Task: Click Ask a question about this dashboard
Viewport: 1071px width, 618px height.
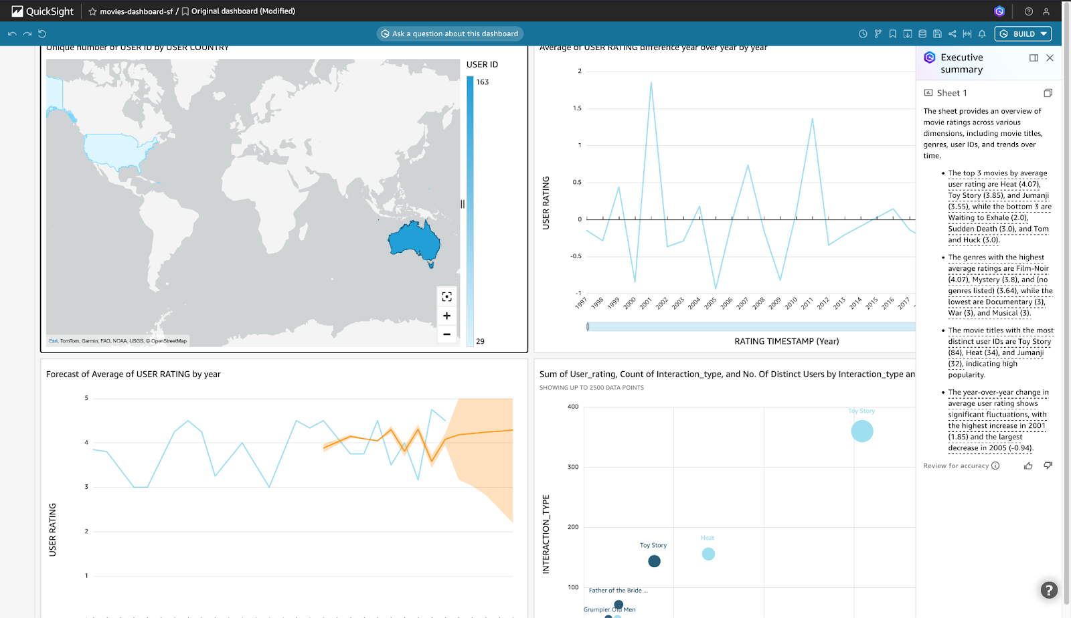Action: click(x=450, y=34)
